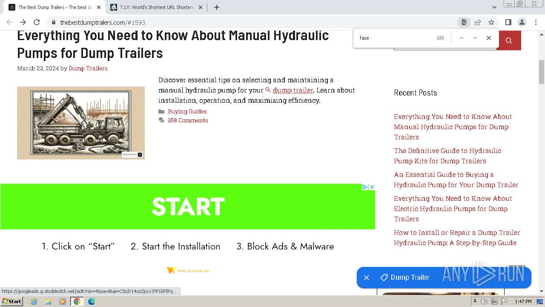
Task: Close the find bar
Action: coord(489,38)
